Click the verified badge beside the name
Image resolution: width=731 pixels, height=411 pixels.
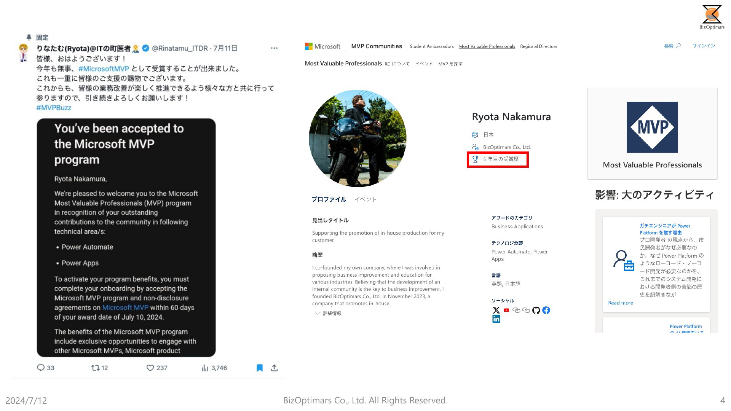145,48
